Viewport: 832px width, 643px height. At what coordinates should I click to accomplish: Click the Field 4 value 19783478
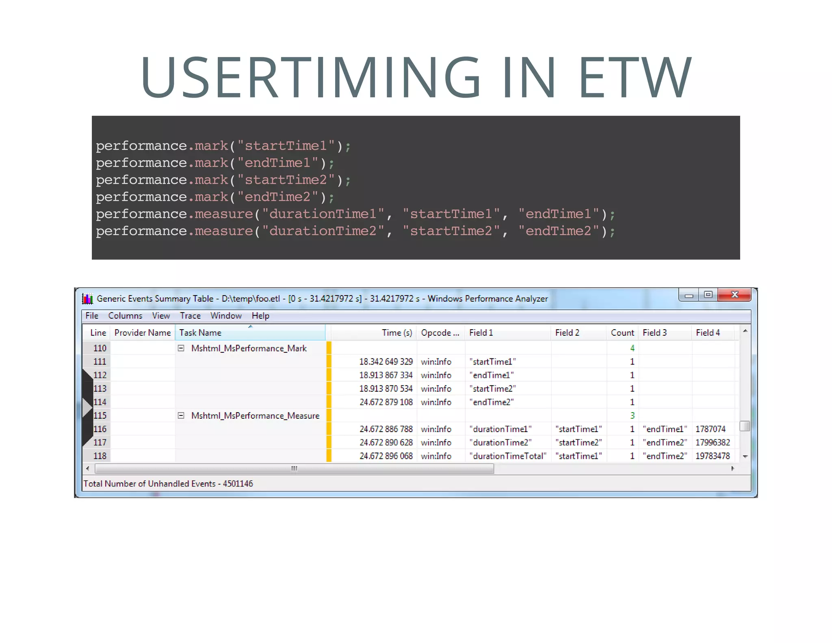[x=713, y=456]
